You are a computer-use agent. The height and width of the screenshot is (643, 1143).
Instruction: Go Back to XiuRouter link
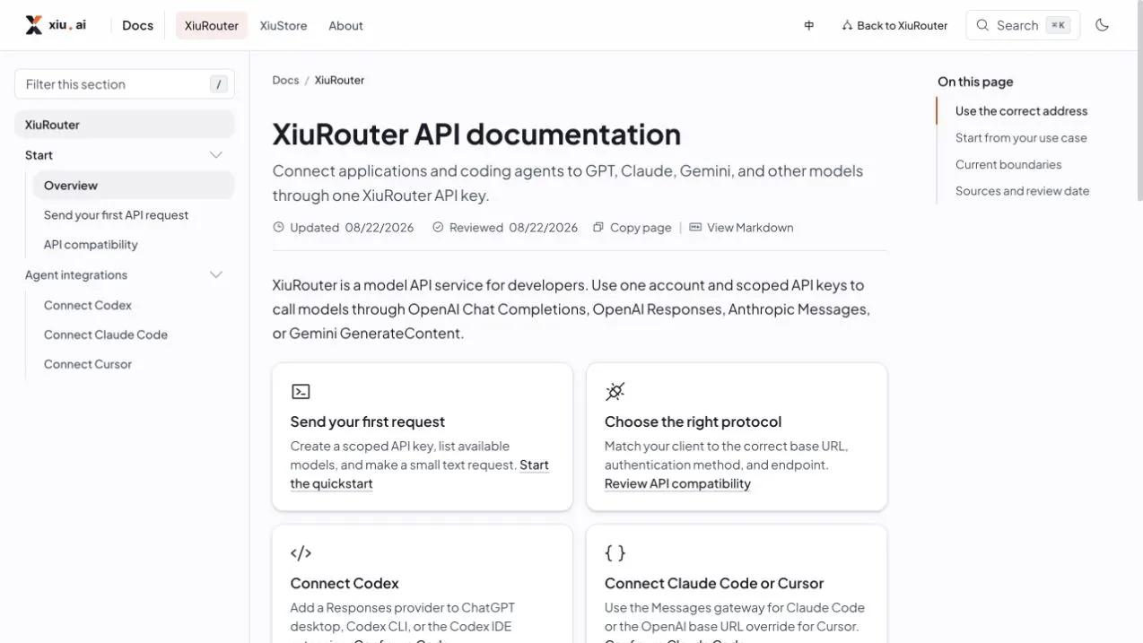[x=894, y=25]
